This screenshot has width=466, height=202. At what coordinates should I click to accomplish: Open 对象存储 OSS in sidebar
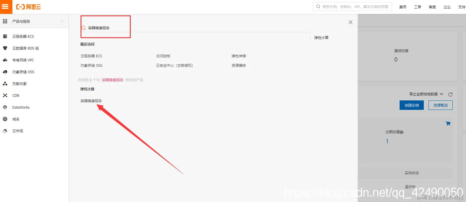click(x=23, y=72)
